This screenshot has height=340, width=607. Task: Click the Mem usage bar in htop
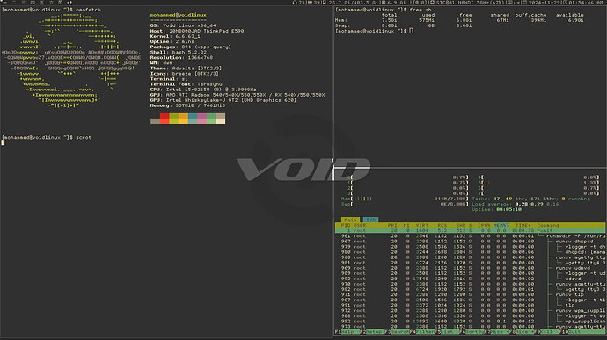coord(405,199)
